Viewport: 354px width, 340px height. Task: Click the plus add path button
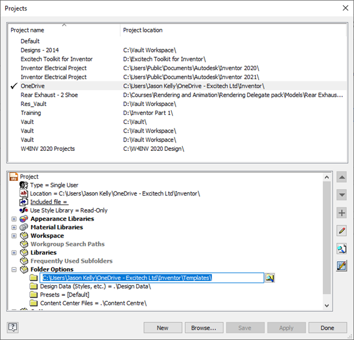tap(342, 213)
